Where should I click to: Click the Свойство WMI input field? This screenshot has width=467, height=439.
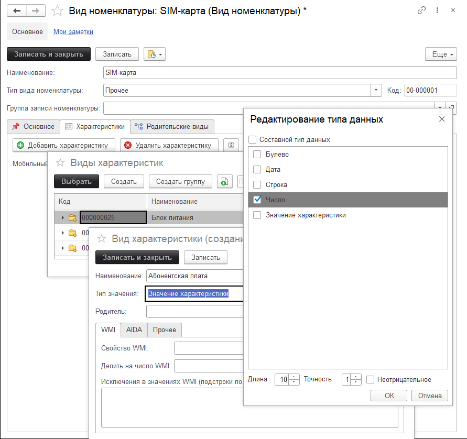(209, 348)
